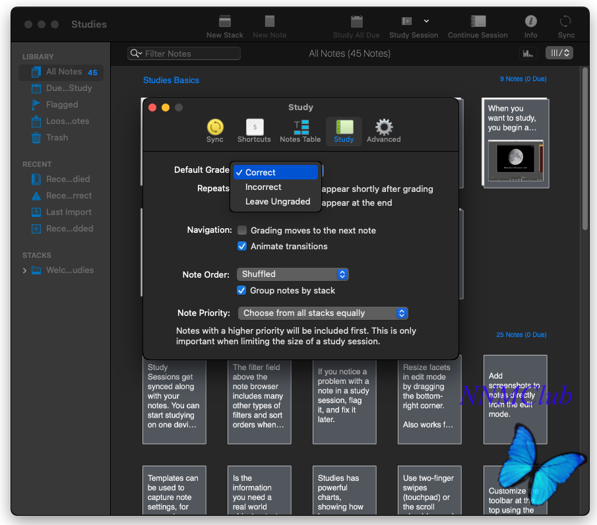Image resolution: width=597 pixels, height=525 pixels.
Task: Open the 'When you want to study' note
Action: 515,143
